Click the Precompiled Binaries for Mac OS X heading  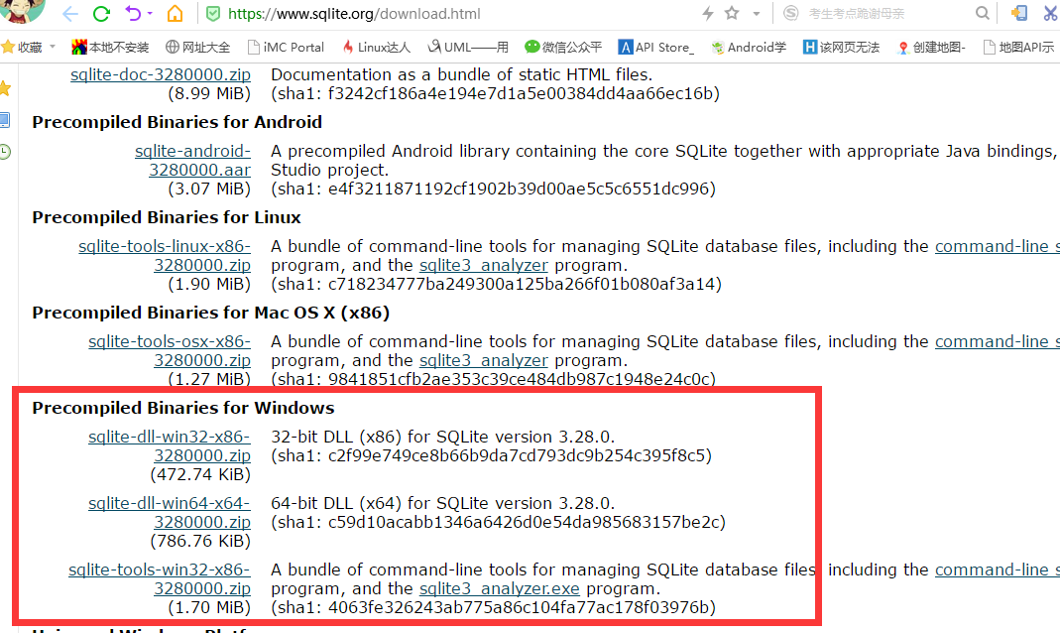pos(211,313)
